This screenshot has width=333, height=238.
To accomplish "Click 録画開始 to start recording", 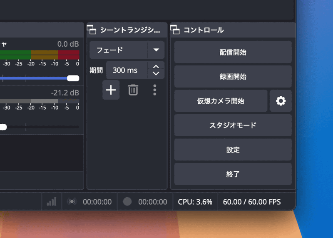I will point(233,77).
